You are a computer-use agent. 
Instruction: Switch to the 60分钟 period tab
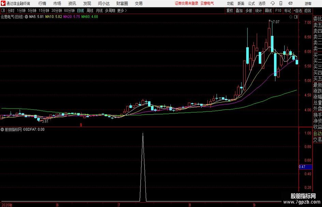coord(70,11)
